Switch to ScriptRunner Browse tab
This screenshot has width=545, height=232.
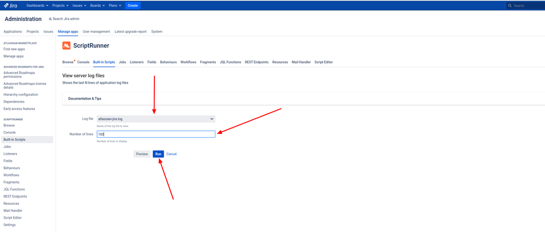(68, 62)
